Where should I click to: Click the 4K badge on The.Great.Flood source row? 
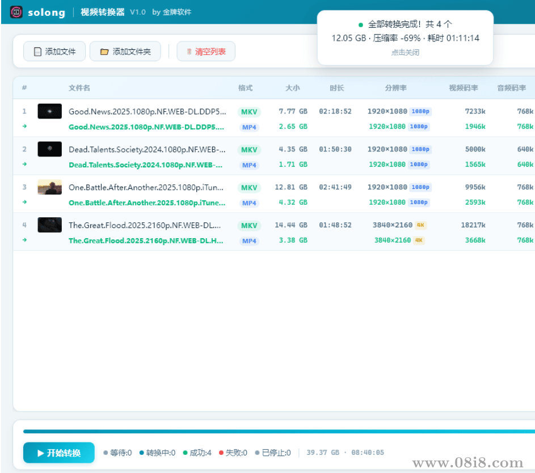tap(420, 225)
